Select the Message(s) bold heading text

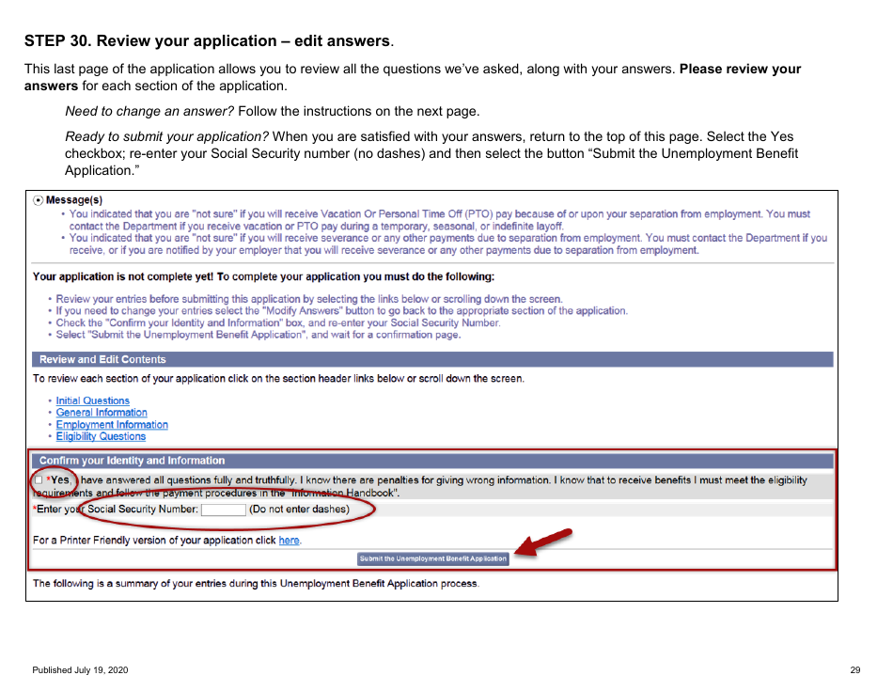(75, 198)
